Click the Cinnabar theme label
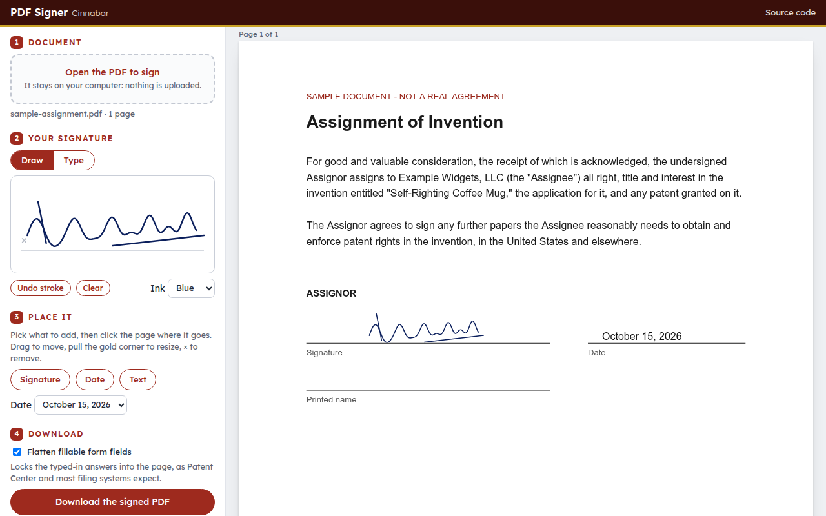826x516 pixels. pos(90,13)
